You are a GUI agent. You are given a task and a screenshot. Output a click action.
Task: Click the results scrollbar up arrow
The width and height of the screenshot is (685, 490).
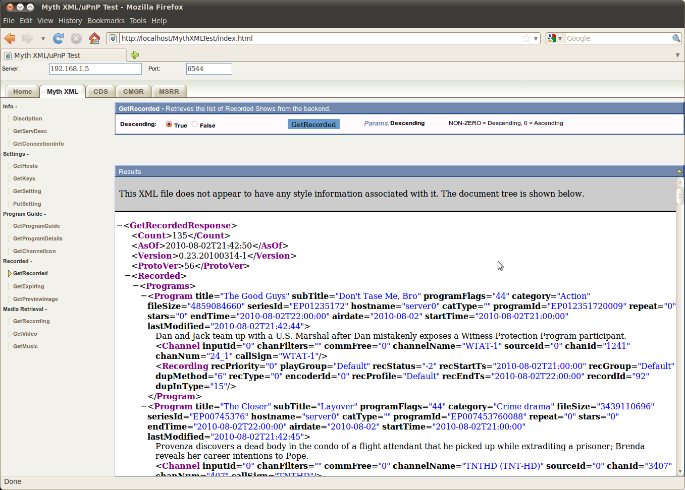tap(680, 181)
